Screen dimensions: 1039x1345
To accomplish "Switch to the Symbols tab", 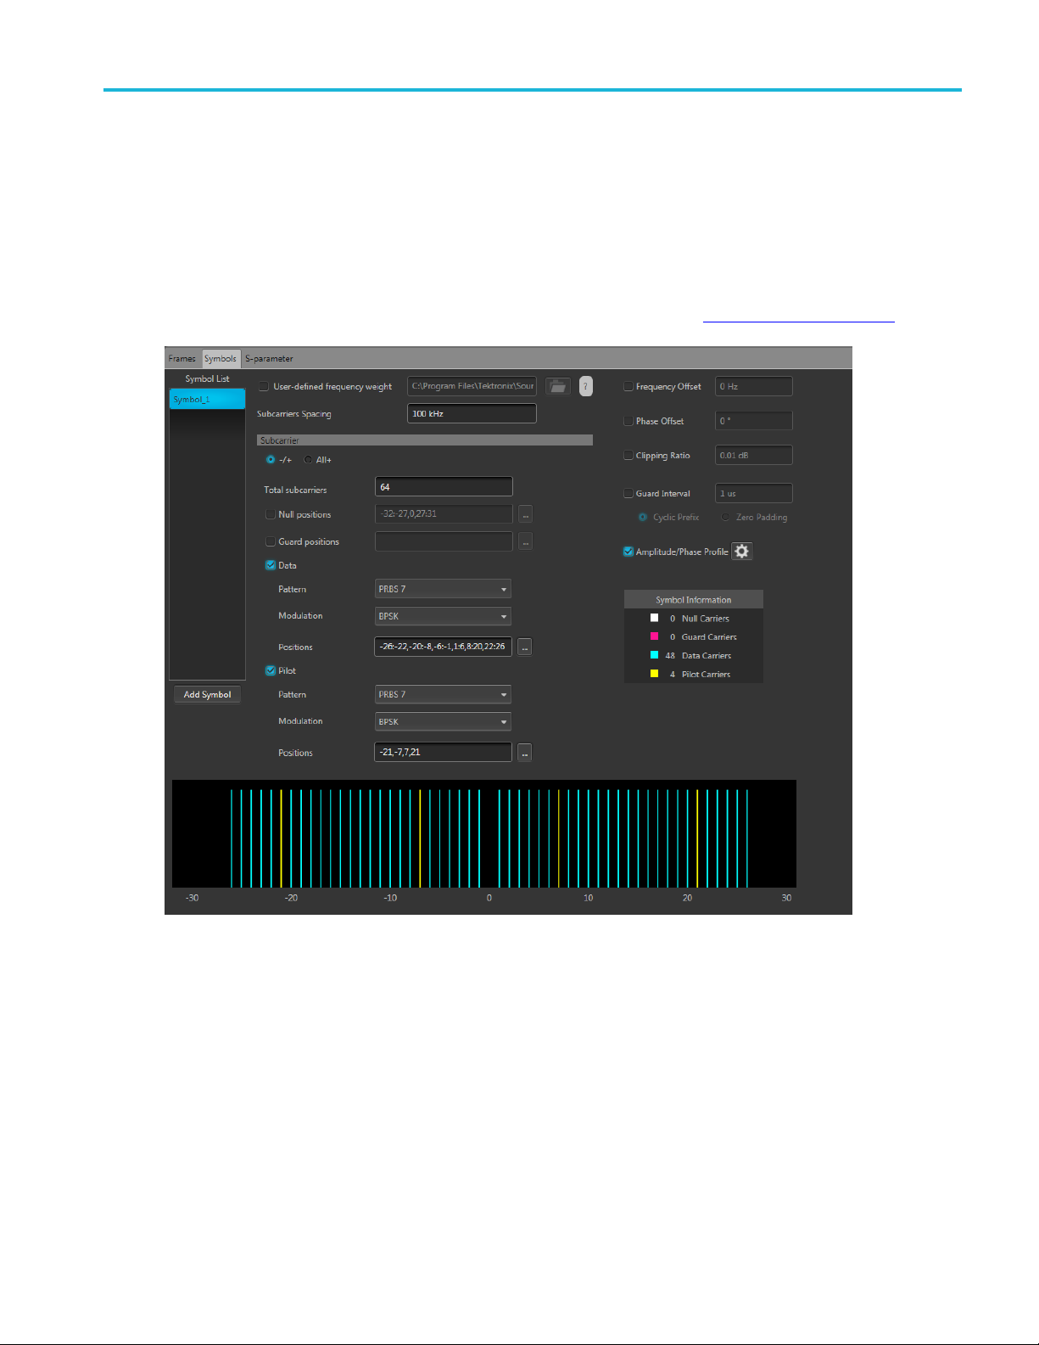I will pos(221,358).
